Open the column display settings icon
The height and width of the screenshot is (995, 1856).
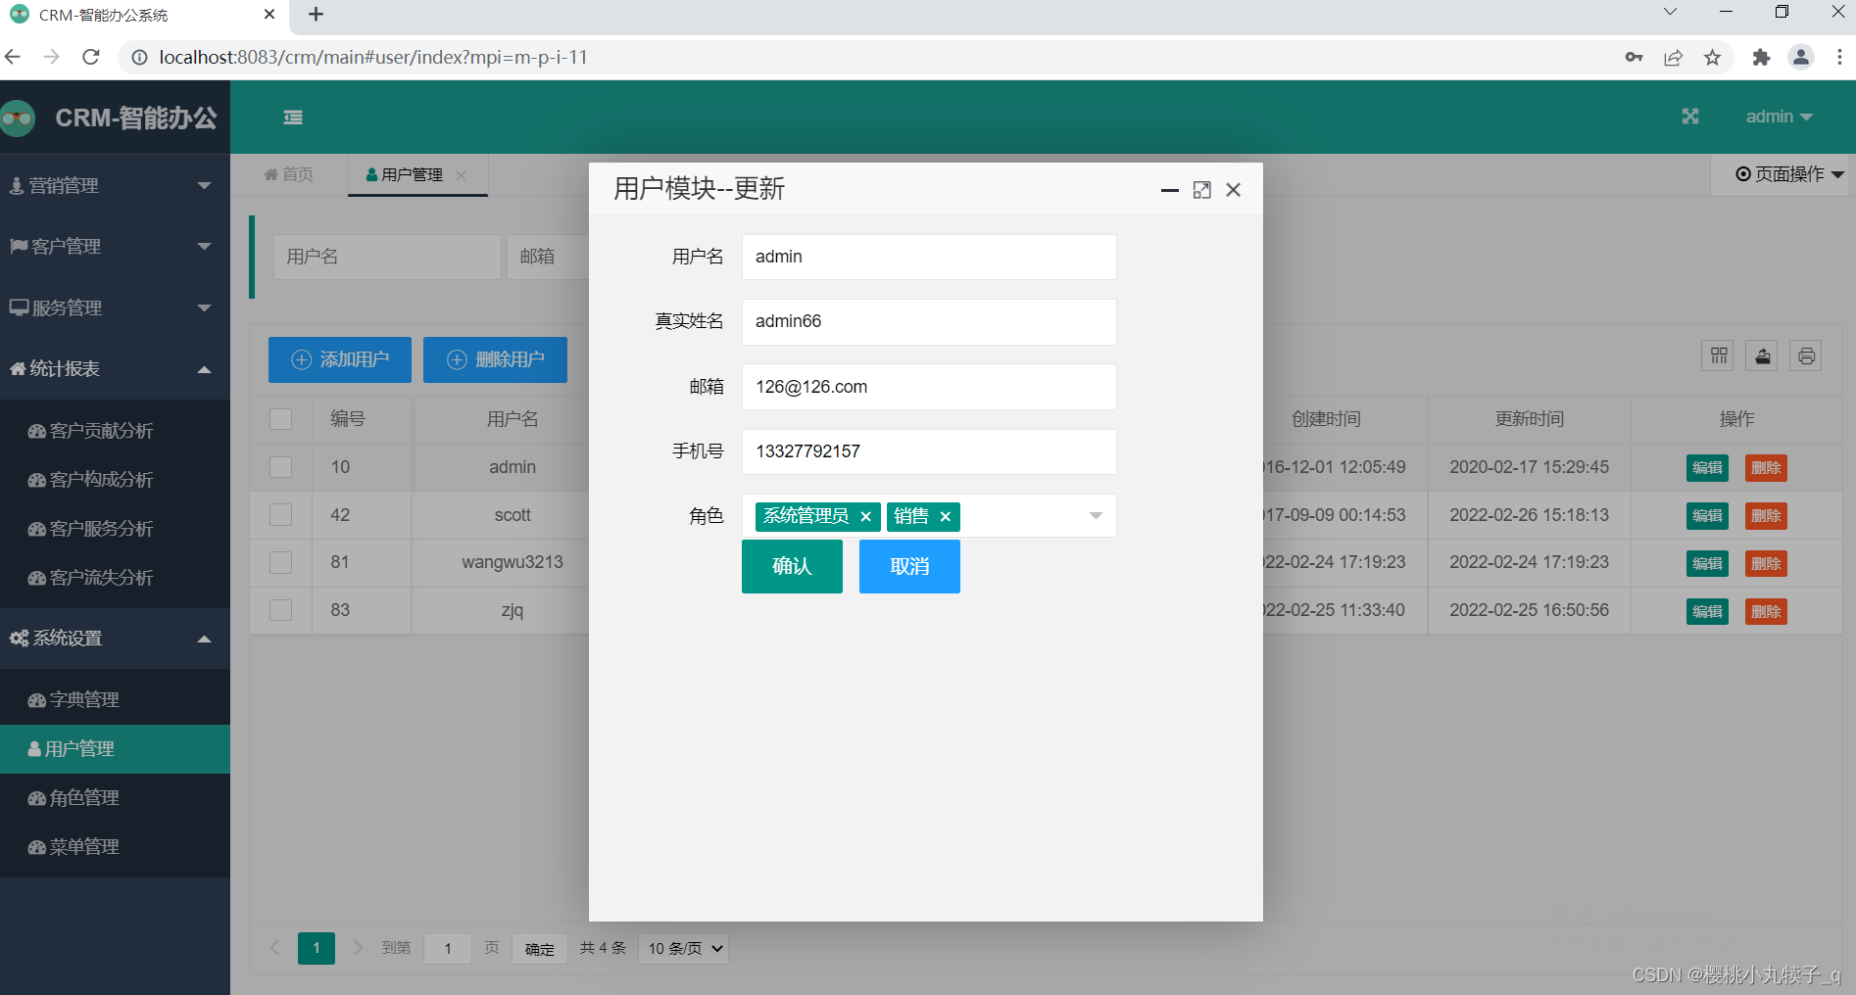pos(1716,355)
